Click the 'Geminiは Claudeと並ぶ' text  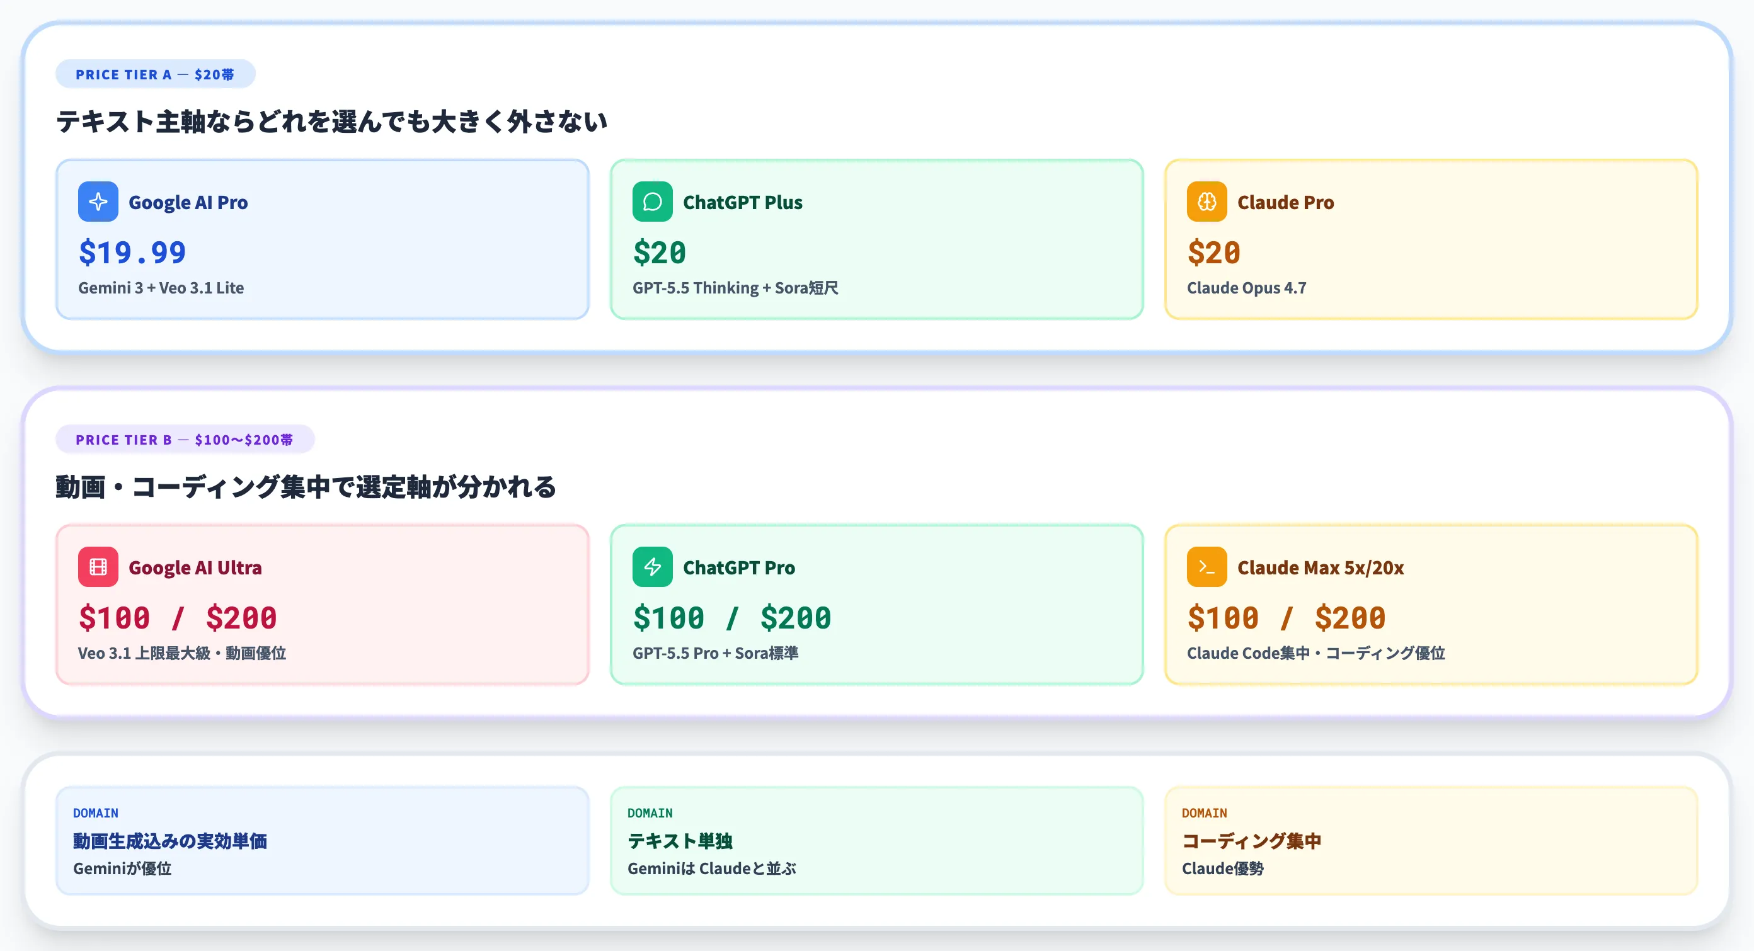coord(711,868)
